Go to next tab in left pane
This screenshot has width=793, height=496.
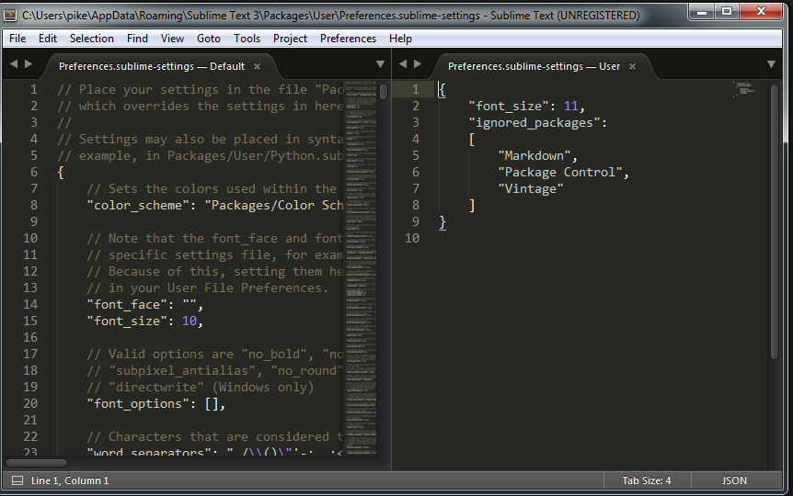coord(29,63)
